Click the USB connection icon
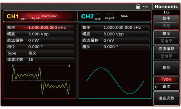Screen dimensions: 181x109 [x=146, y=7]
